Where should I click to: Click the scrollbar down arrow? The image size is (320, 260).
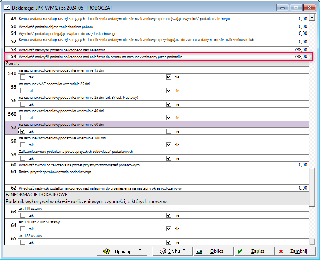(x=312, y=242)
